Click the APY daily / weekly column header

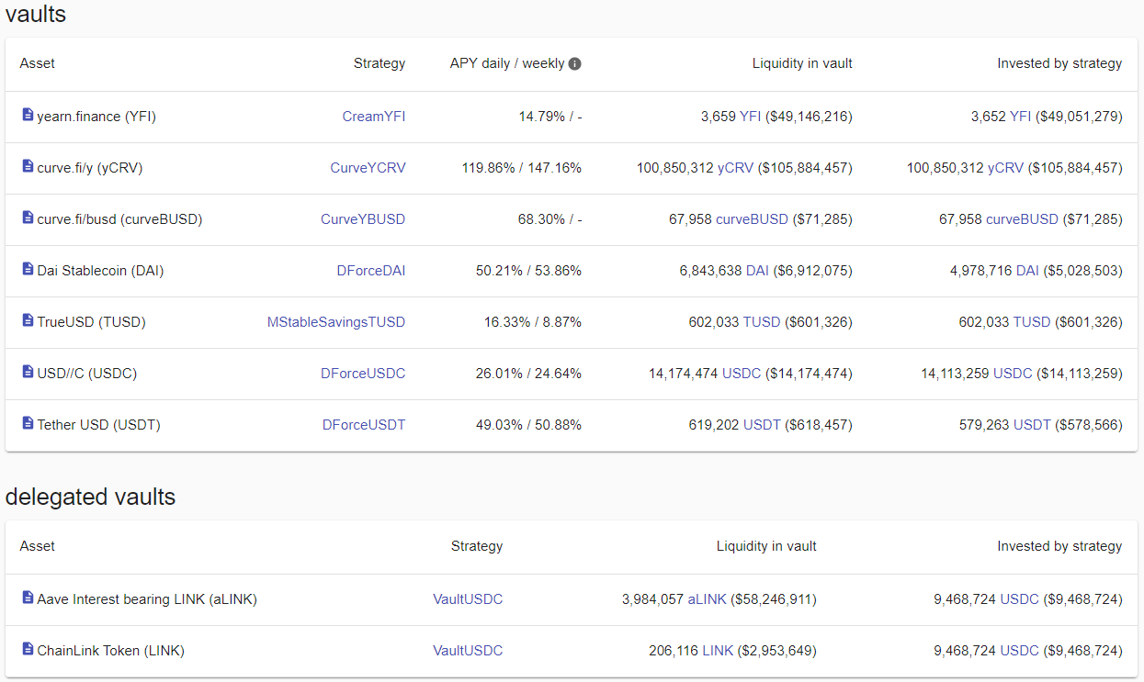pyautogui.click(x=507, y=63)
